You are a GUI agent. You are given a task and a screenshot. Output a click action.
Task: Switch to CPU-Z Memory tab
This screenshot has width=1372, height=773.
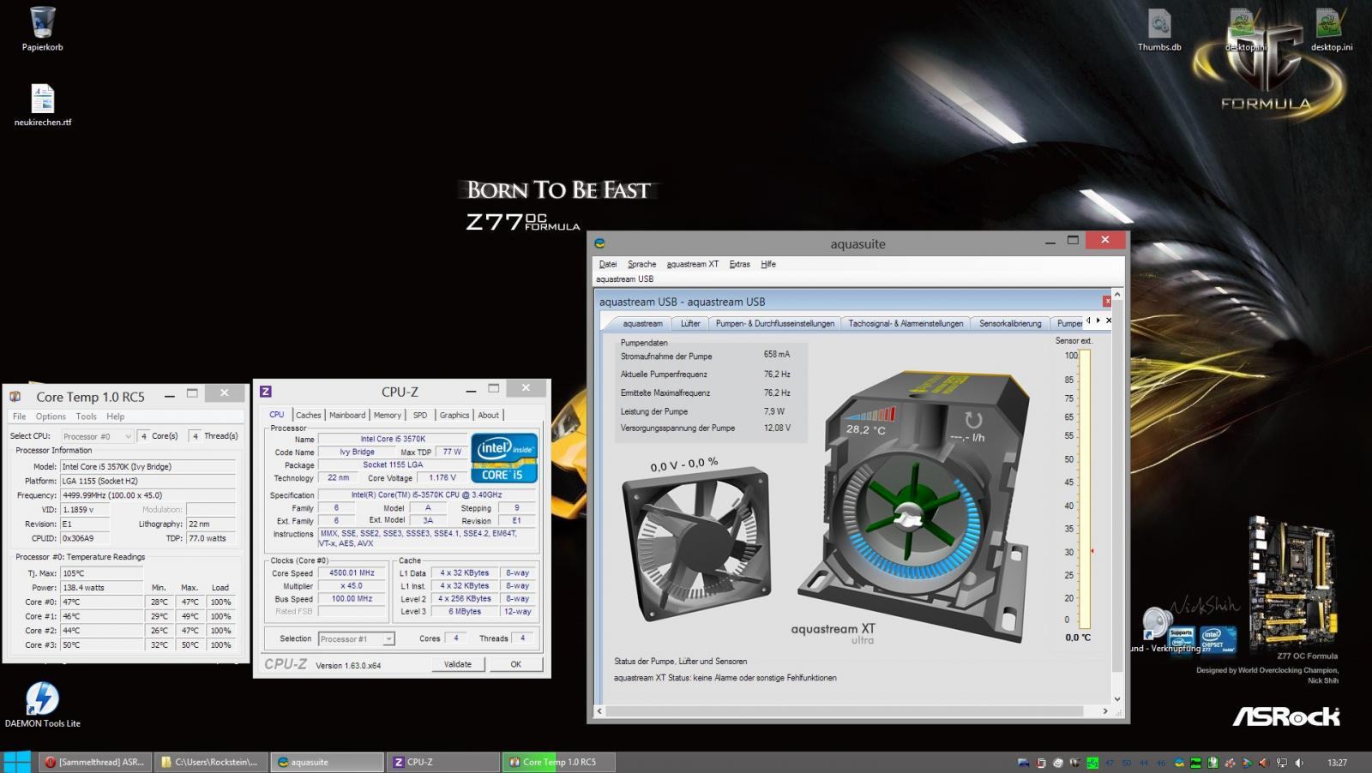coord(388,415)
